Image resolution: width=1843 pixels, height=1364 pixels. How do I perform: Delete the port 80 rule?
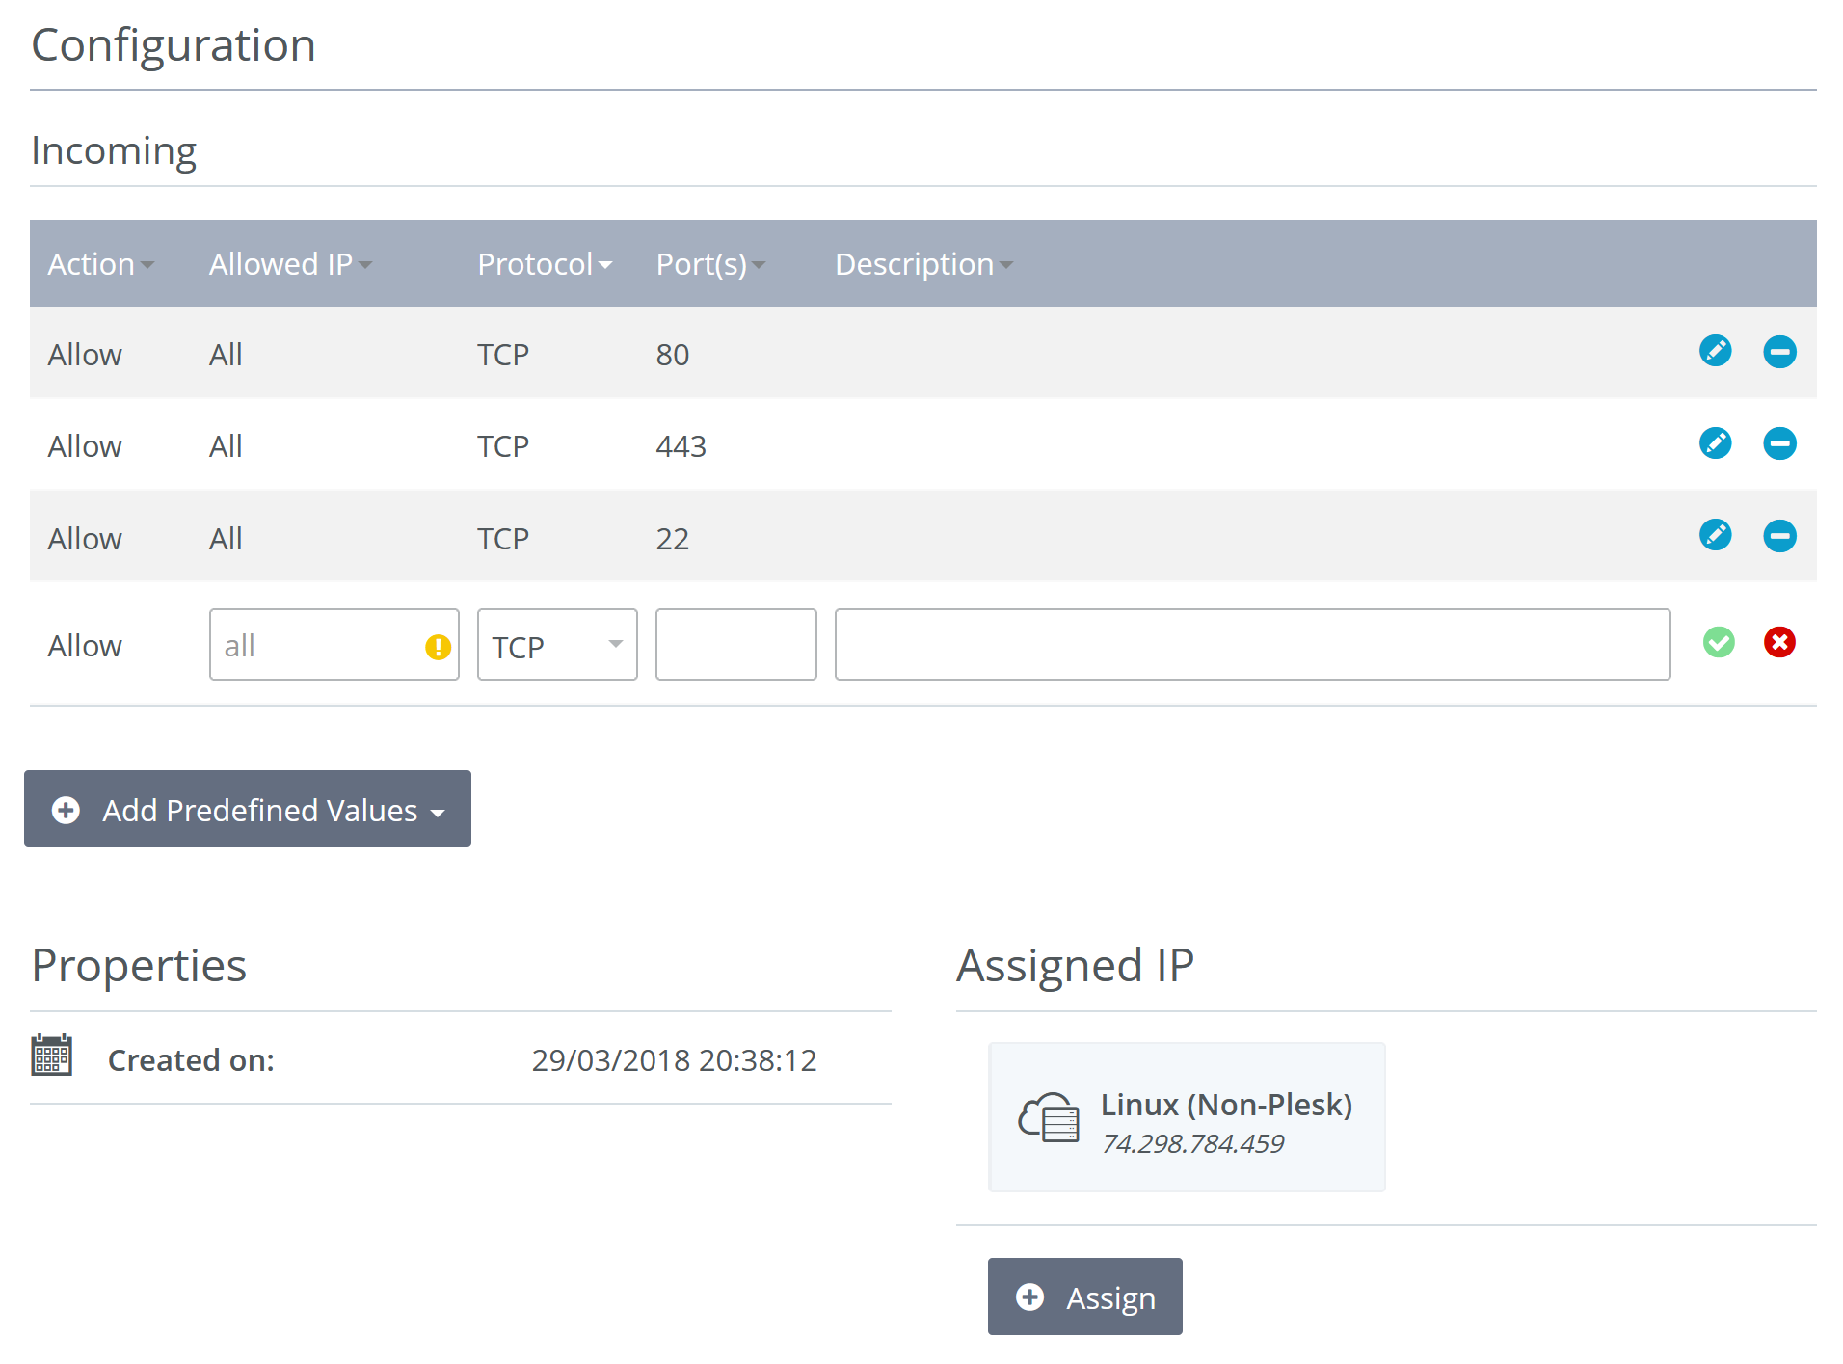click(1779, 352)
